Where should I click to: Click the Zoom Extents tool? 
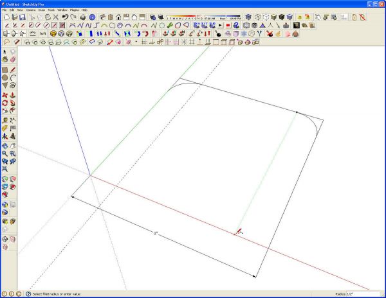pos(5,169)
